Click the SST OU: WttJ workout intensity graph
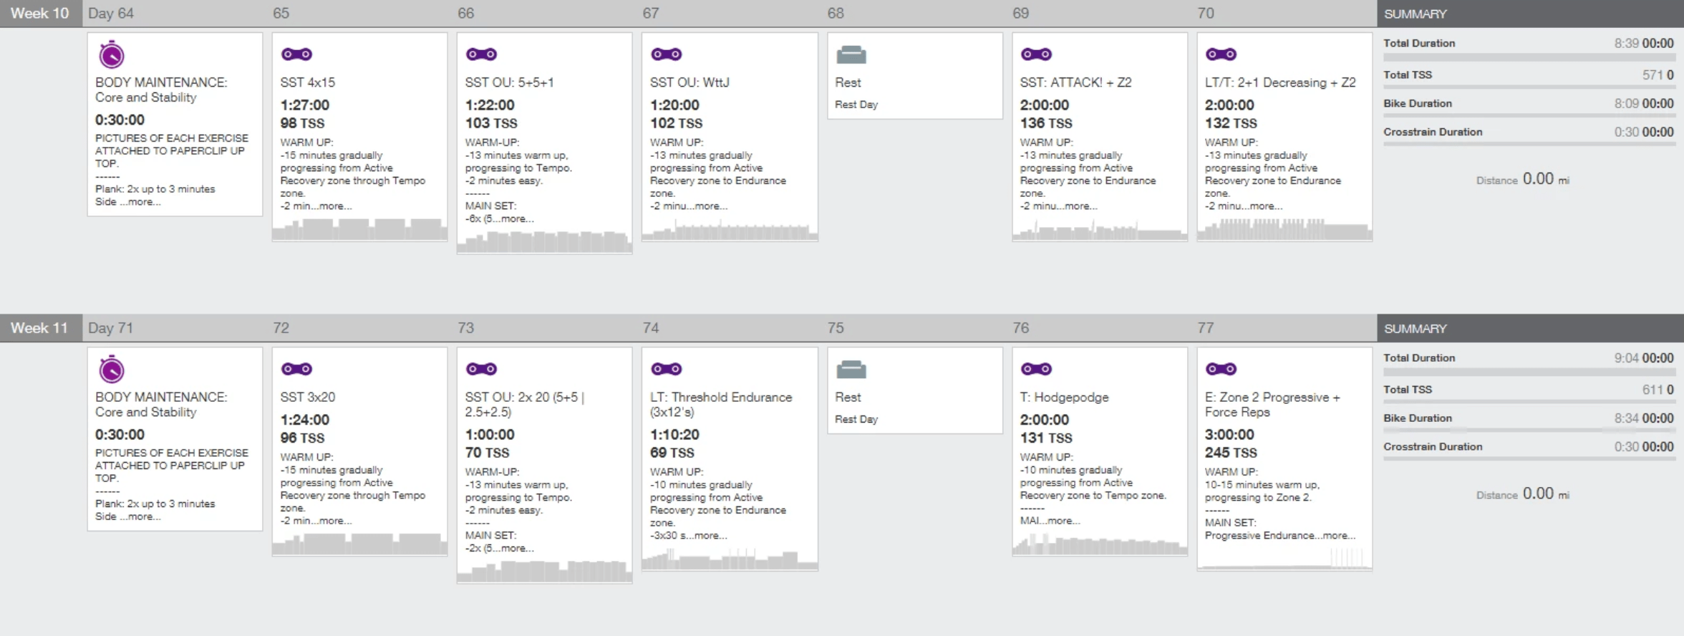 point(730,231)
